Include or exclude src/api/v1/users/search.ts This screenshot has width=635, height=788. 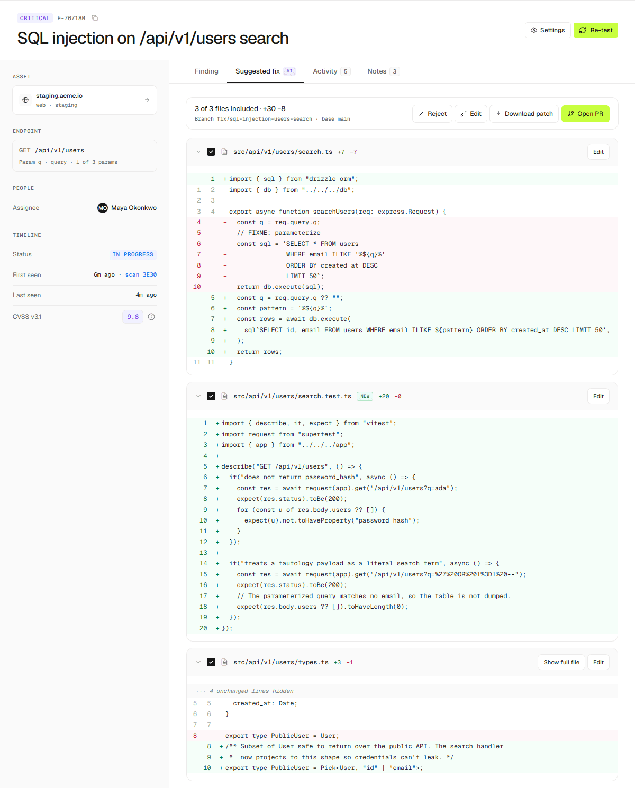[x=211, y=152]
